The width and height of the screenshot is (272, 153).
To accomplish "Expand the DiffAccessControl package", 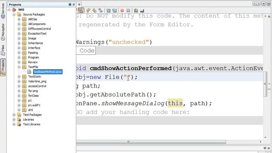I will 19,29.
